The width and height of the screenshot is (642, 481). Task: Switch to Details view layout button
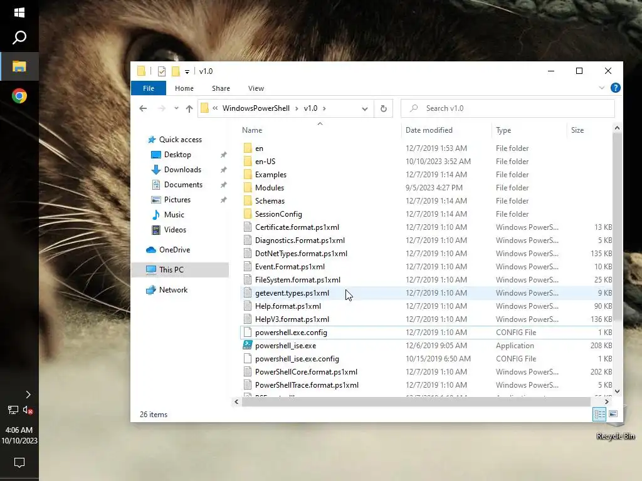point(599,415)
